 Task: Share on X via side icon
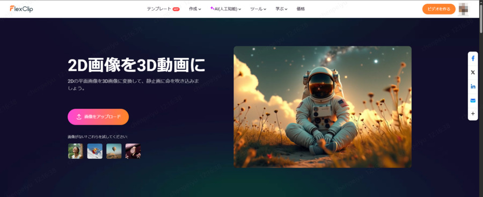click(x=473, y=72)
